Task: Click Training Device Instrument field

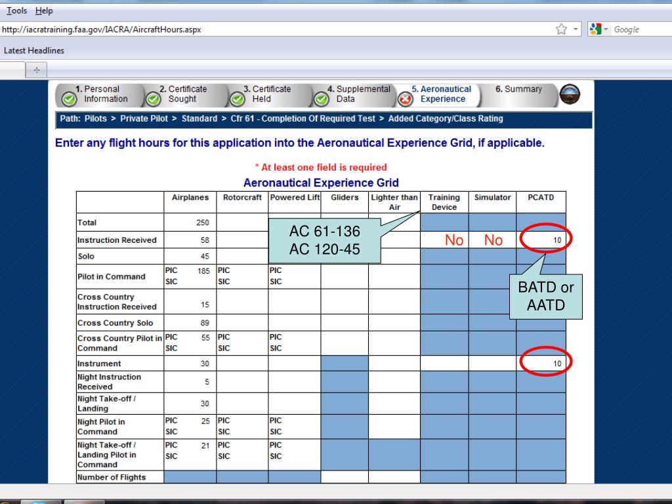Action: point(444,364)
